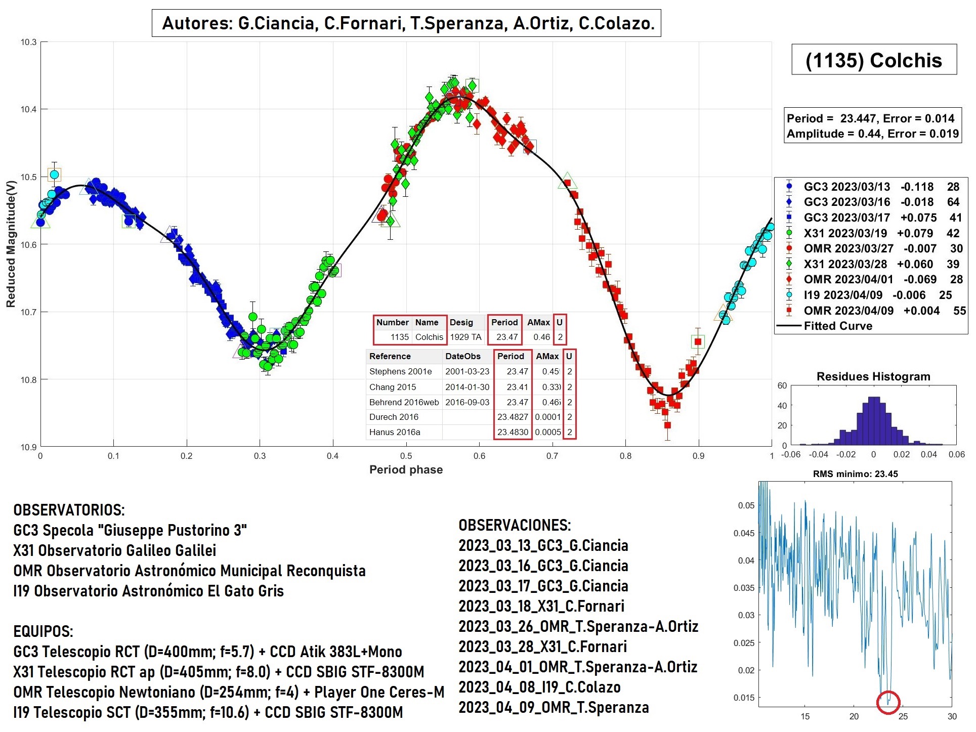
Task: Click the Chang 2015 reference cell
Action: click(x=404, y=387)
